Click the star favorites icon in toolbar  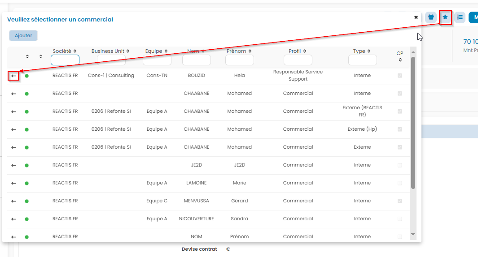pos(445,17)
